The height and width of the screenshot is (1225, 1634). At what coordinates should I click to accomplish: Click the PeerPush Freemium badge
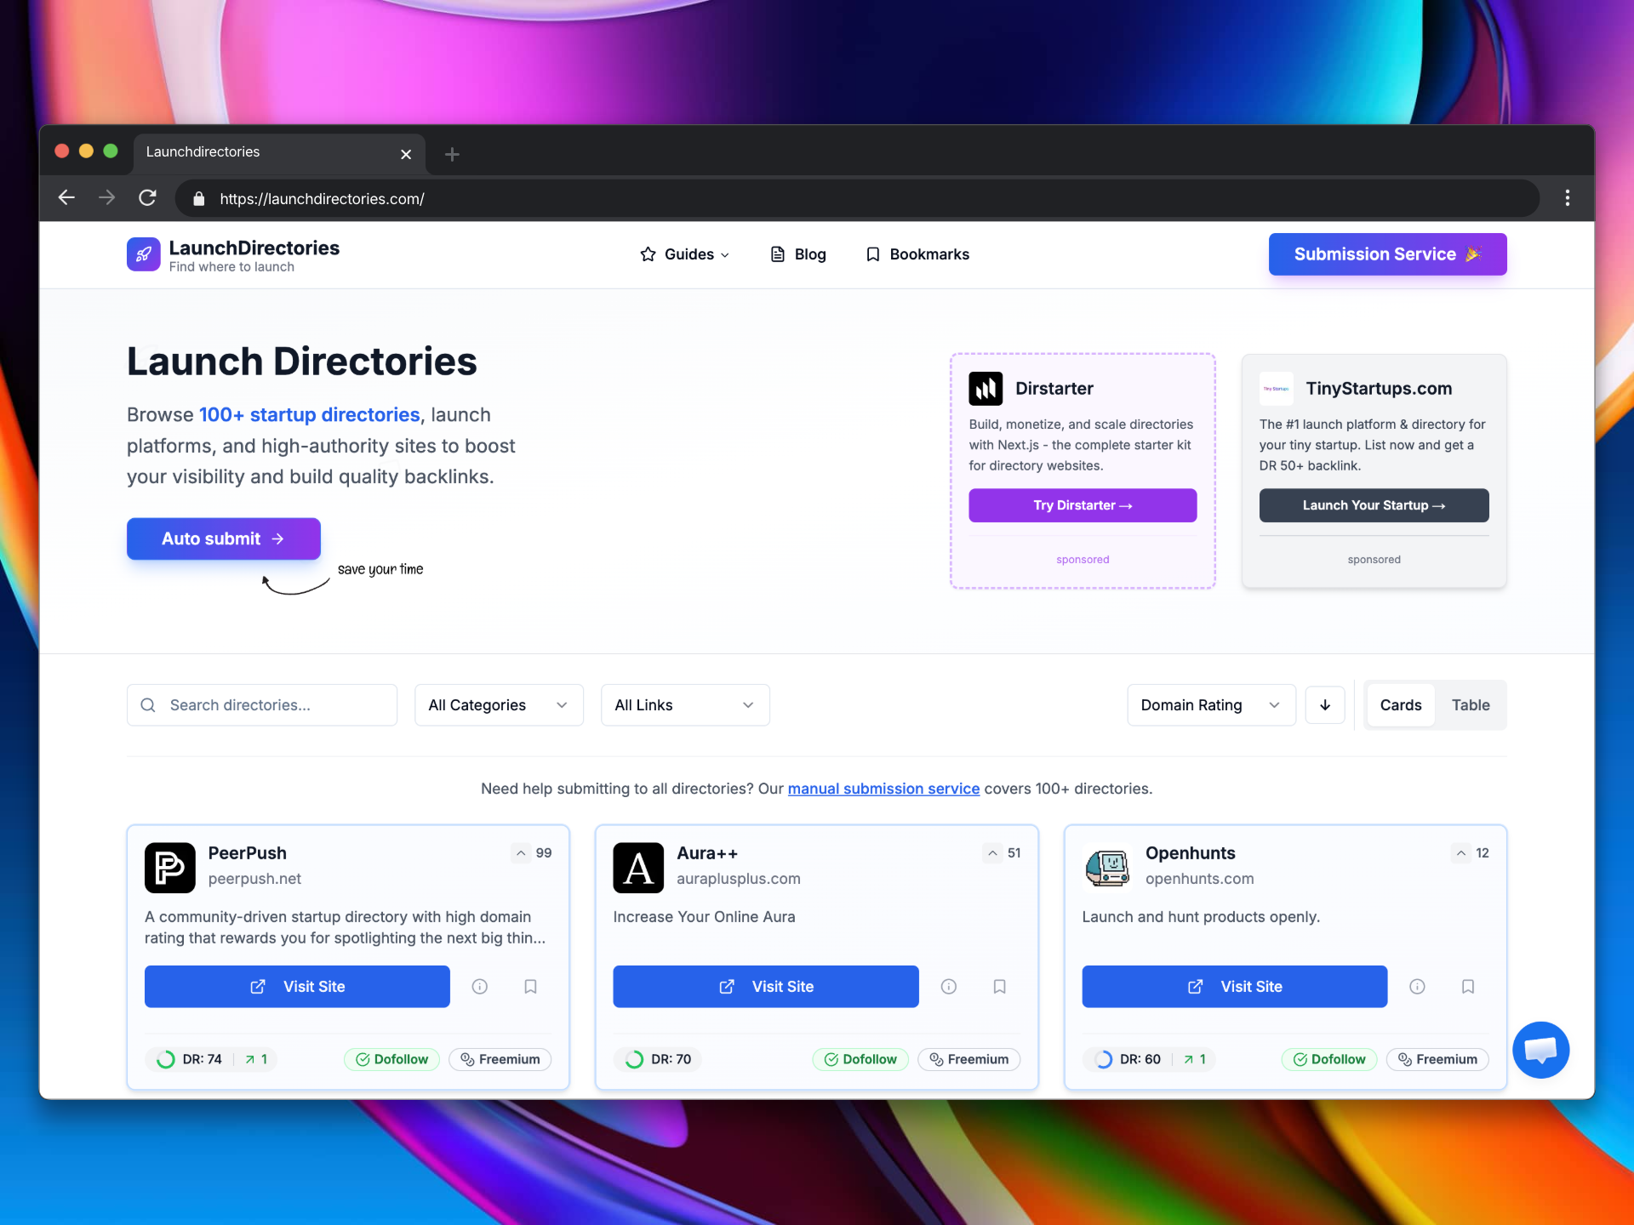click(500, 1059)
